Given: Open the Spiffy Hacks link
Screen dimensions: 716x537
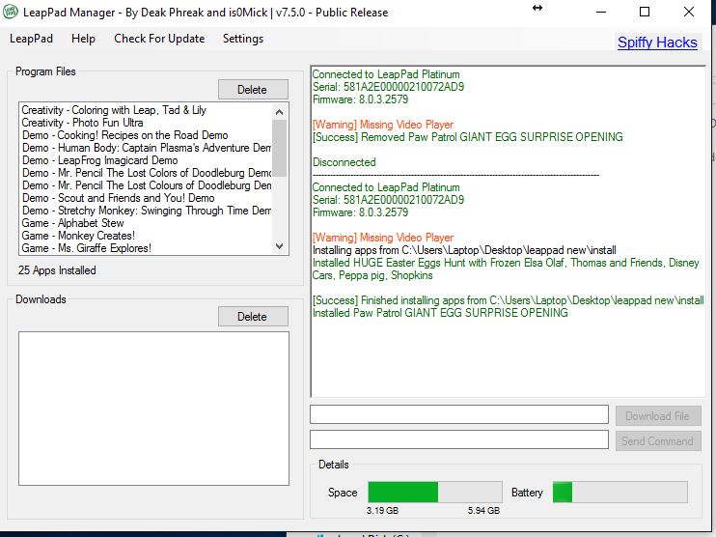Looking at the screenshot, I should 657,42.
